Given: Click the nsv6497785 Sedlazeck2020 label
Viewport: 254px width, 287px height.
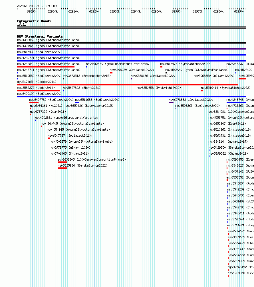Looking at the screenshot, I should pos(51,100).
